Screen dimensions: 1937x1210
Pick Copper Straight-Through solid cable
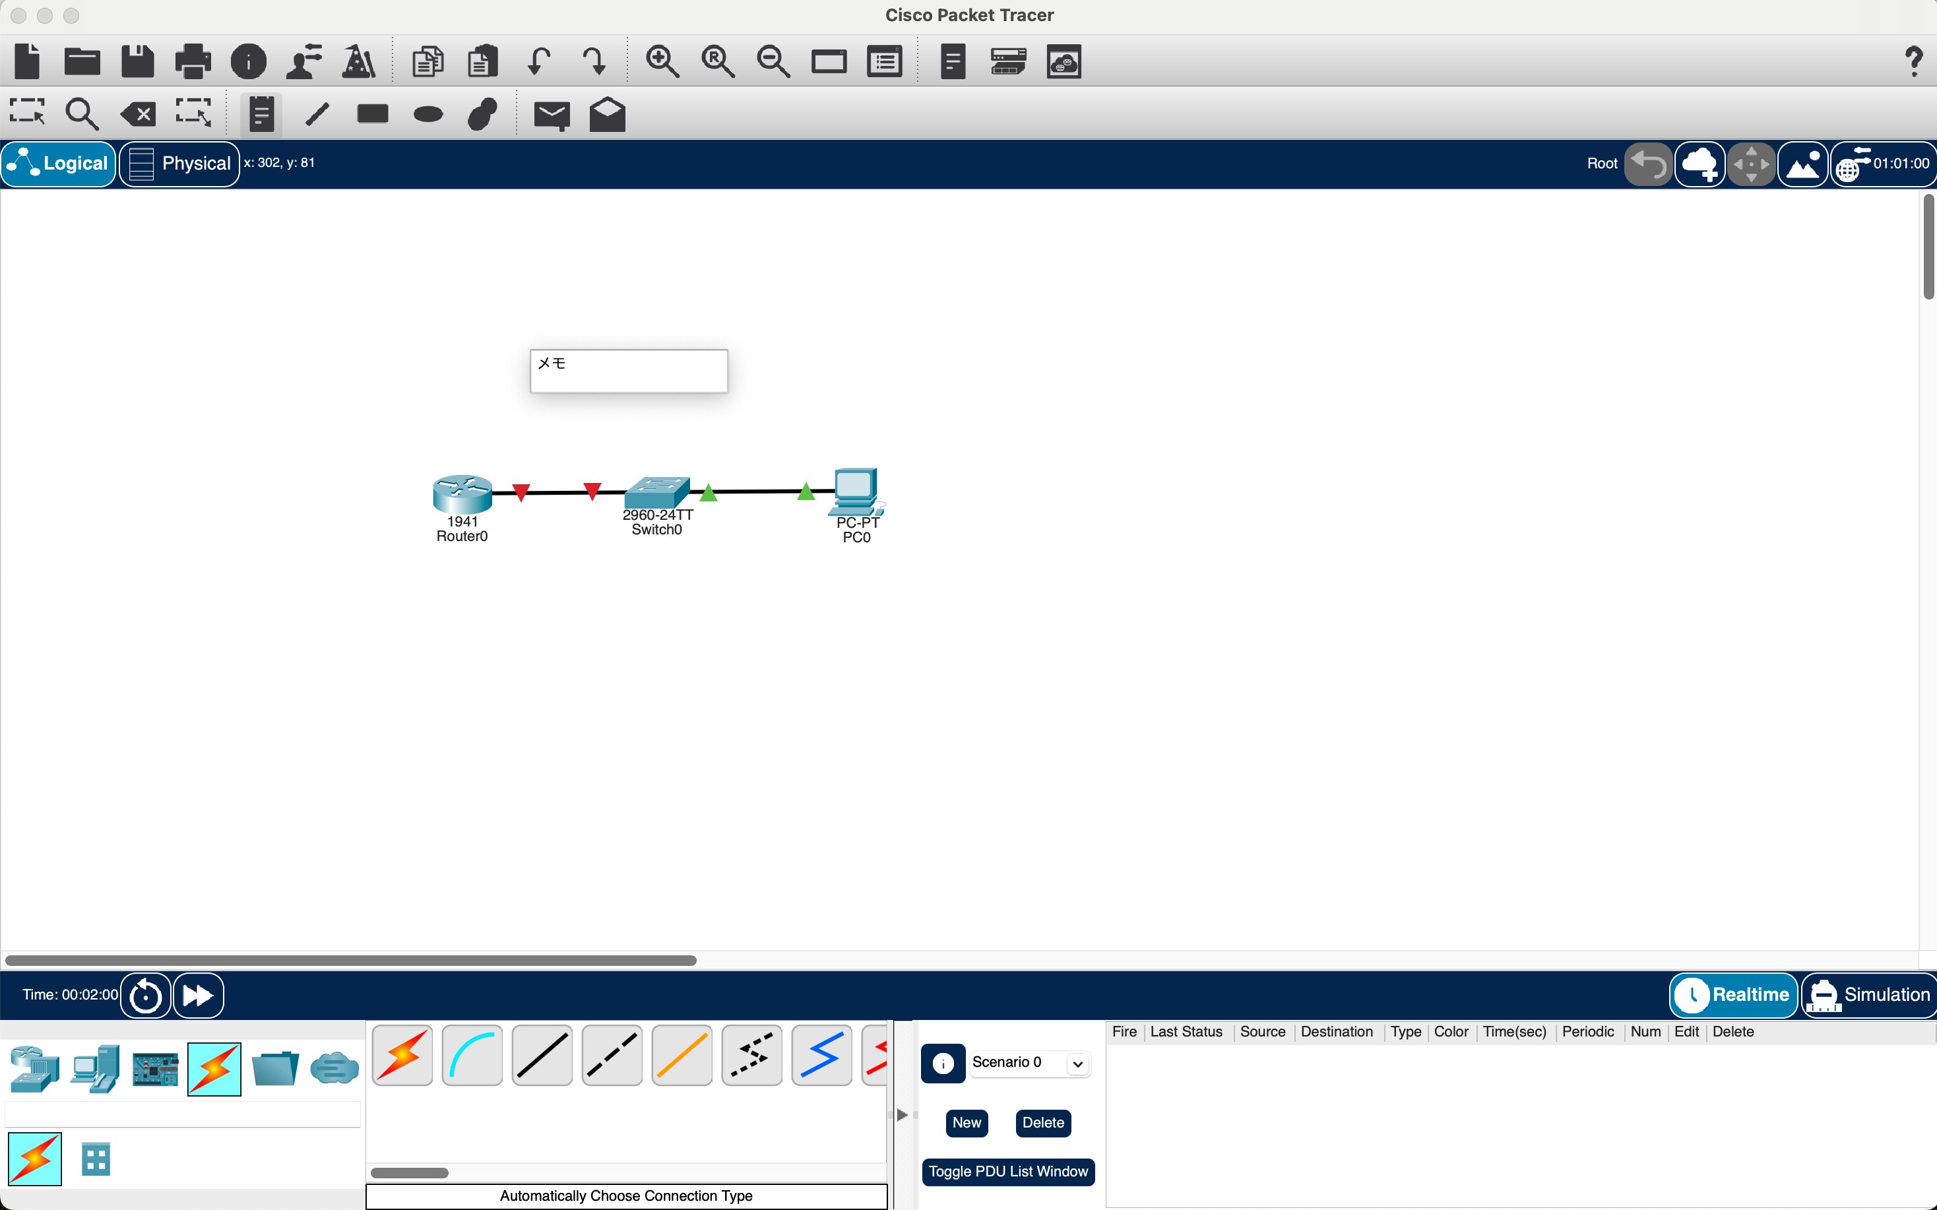542,1055
